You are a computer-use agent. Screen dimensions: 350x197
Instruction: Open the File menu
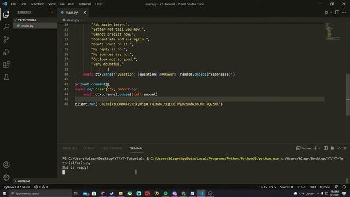[14, 4]
